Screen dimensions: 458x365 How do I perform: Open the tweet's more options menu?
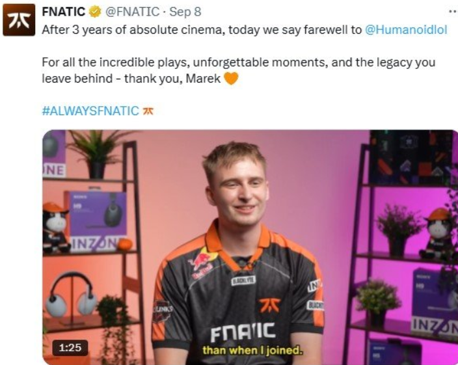click(x=453, y=12)
